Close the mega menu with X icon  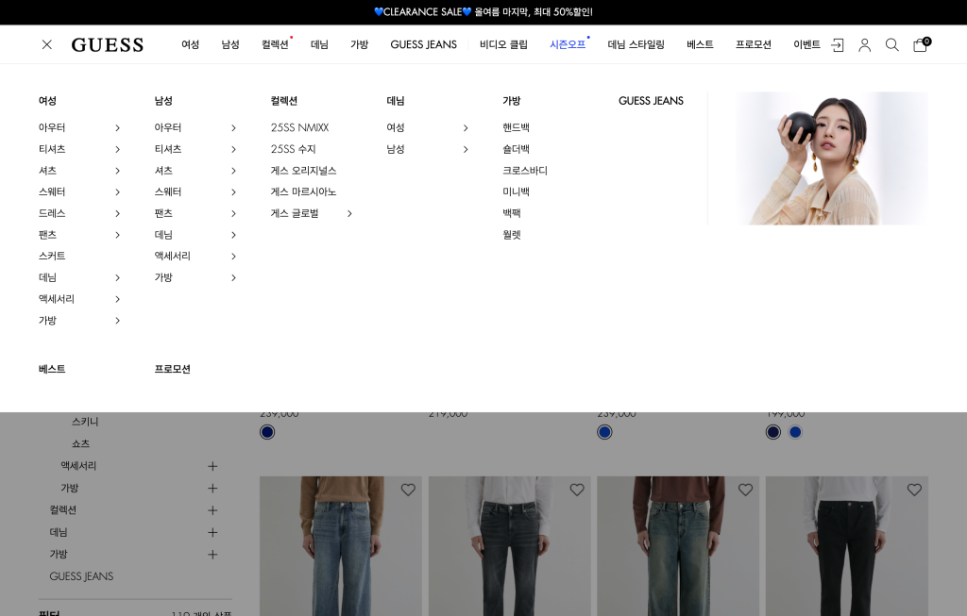coord(47,44)
